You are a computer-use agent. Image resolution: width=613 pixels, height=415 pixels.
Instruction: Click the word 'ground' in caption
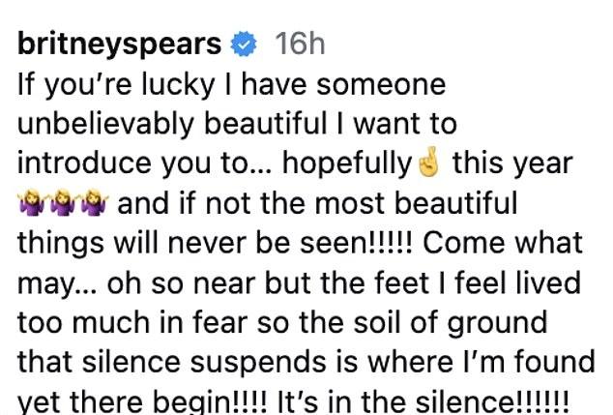497,323
